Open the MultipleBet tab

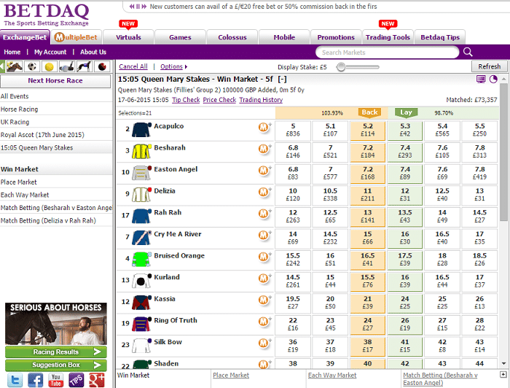click(x=76, y=37)
